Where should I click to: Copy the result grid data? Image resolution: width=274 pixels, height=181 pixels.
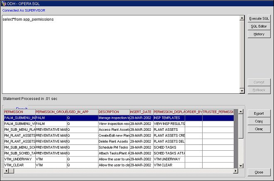coord(259,121)
